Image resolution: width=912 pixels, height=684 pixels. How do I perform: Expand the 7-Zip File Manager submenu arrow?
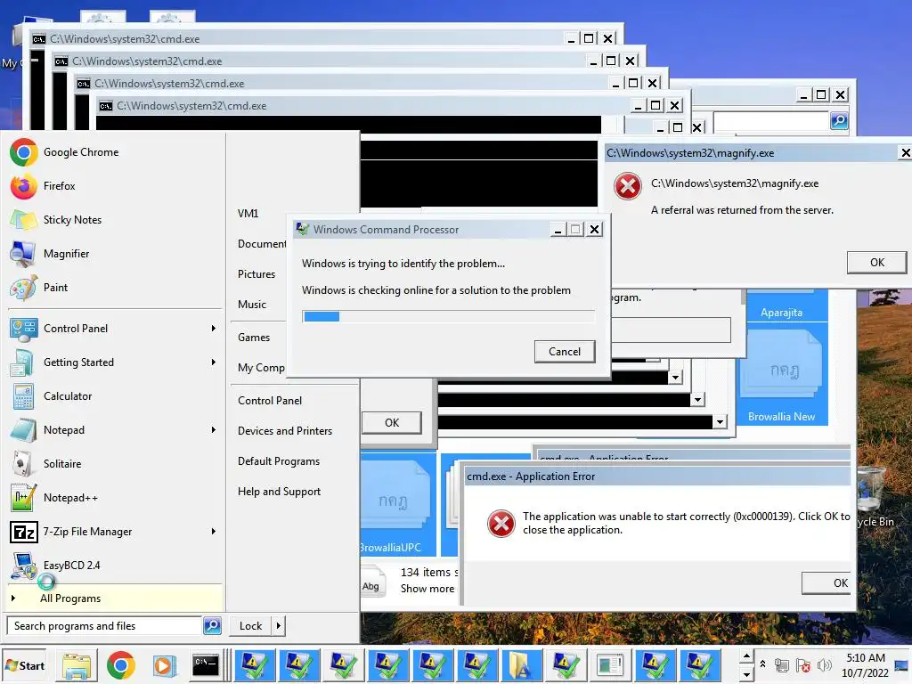click(x=214, y=532)
